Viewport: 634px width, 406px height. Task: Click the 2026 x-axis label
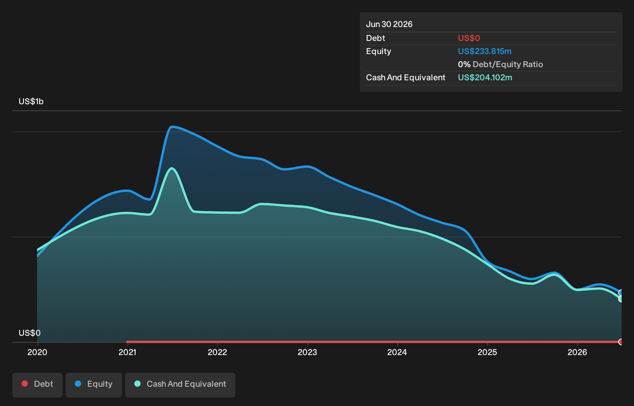[x=577, y=352]
